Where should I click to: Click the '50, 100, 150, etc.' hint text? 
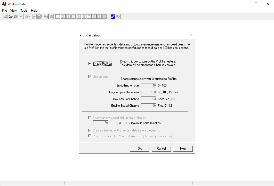(x=169, y=92)
